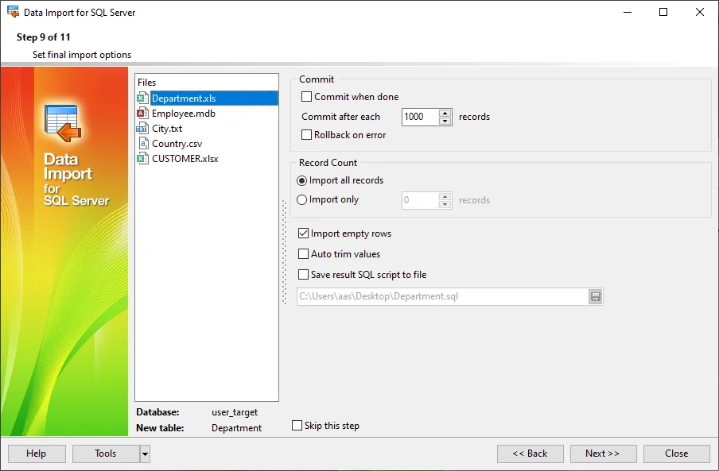Check Skip this step

point(297,426)
